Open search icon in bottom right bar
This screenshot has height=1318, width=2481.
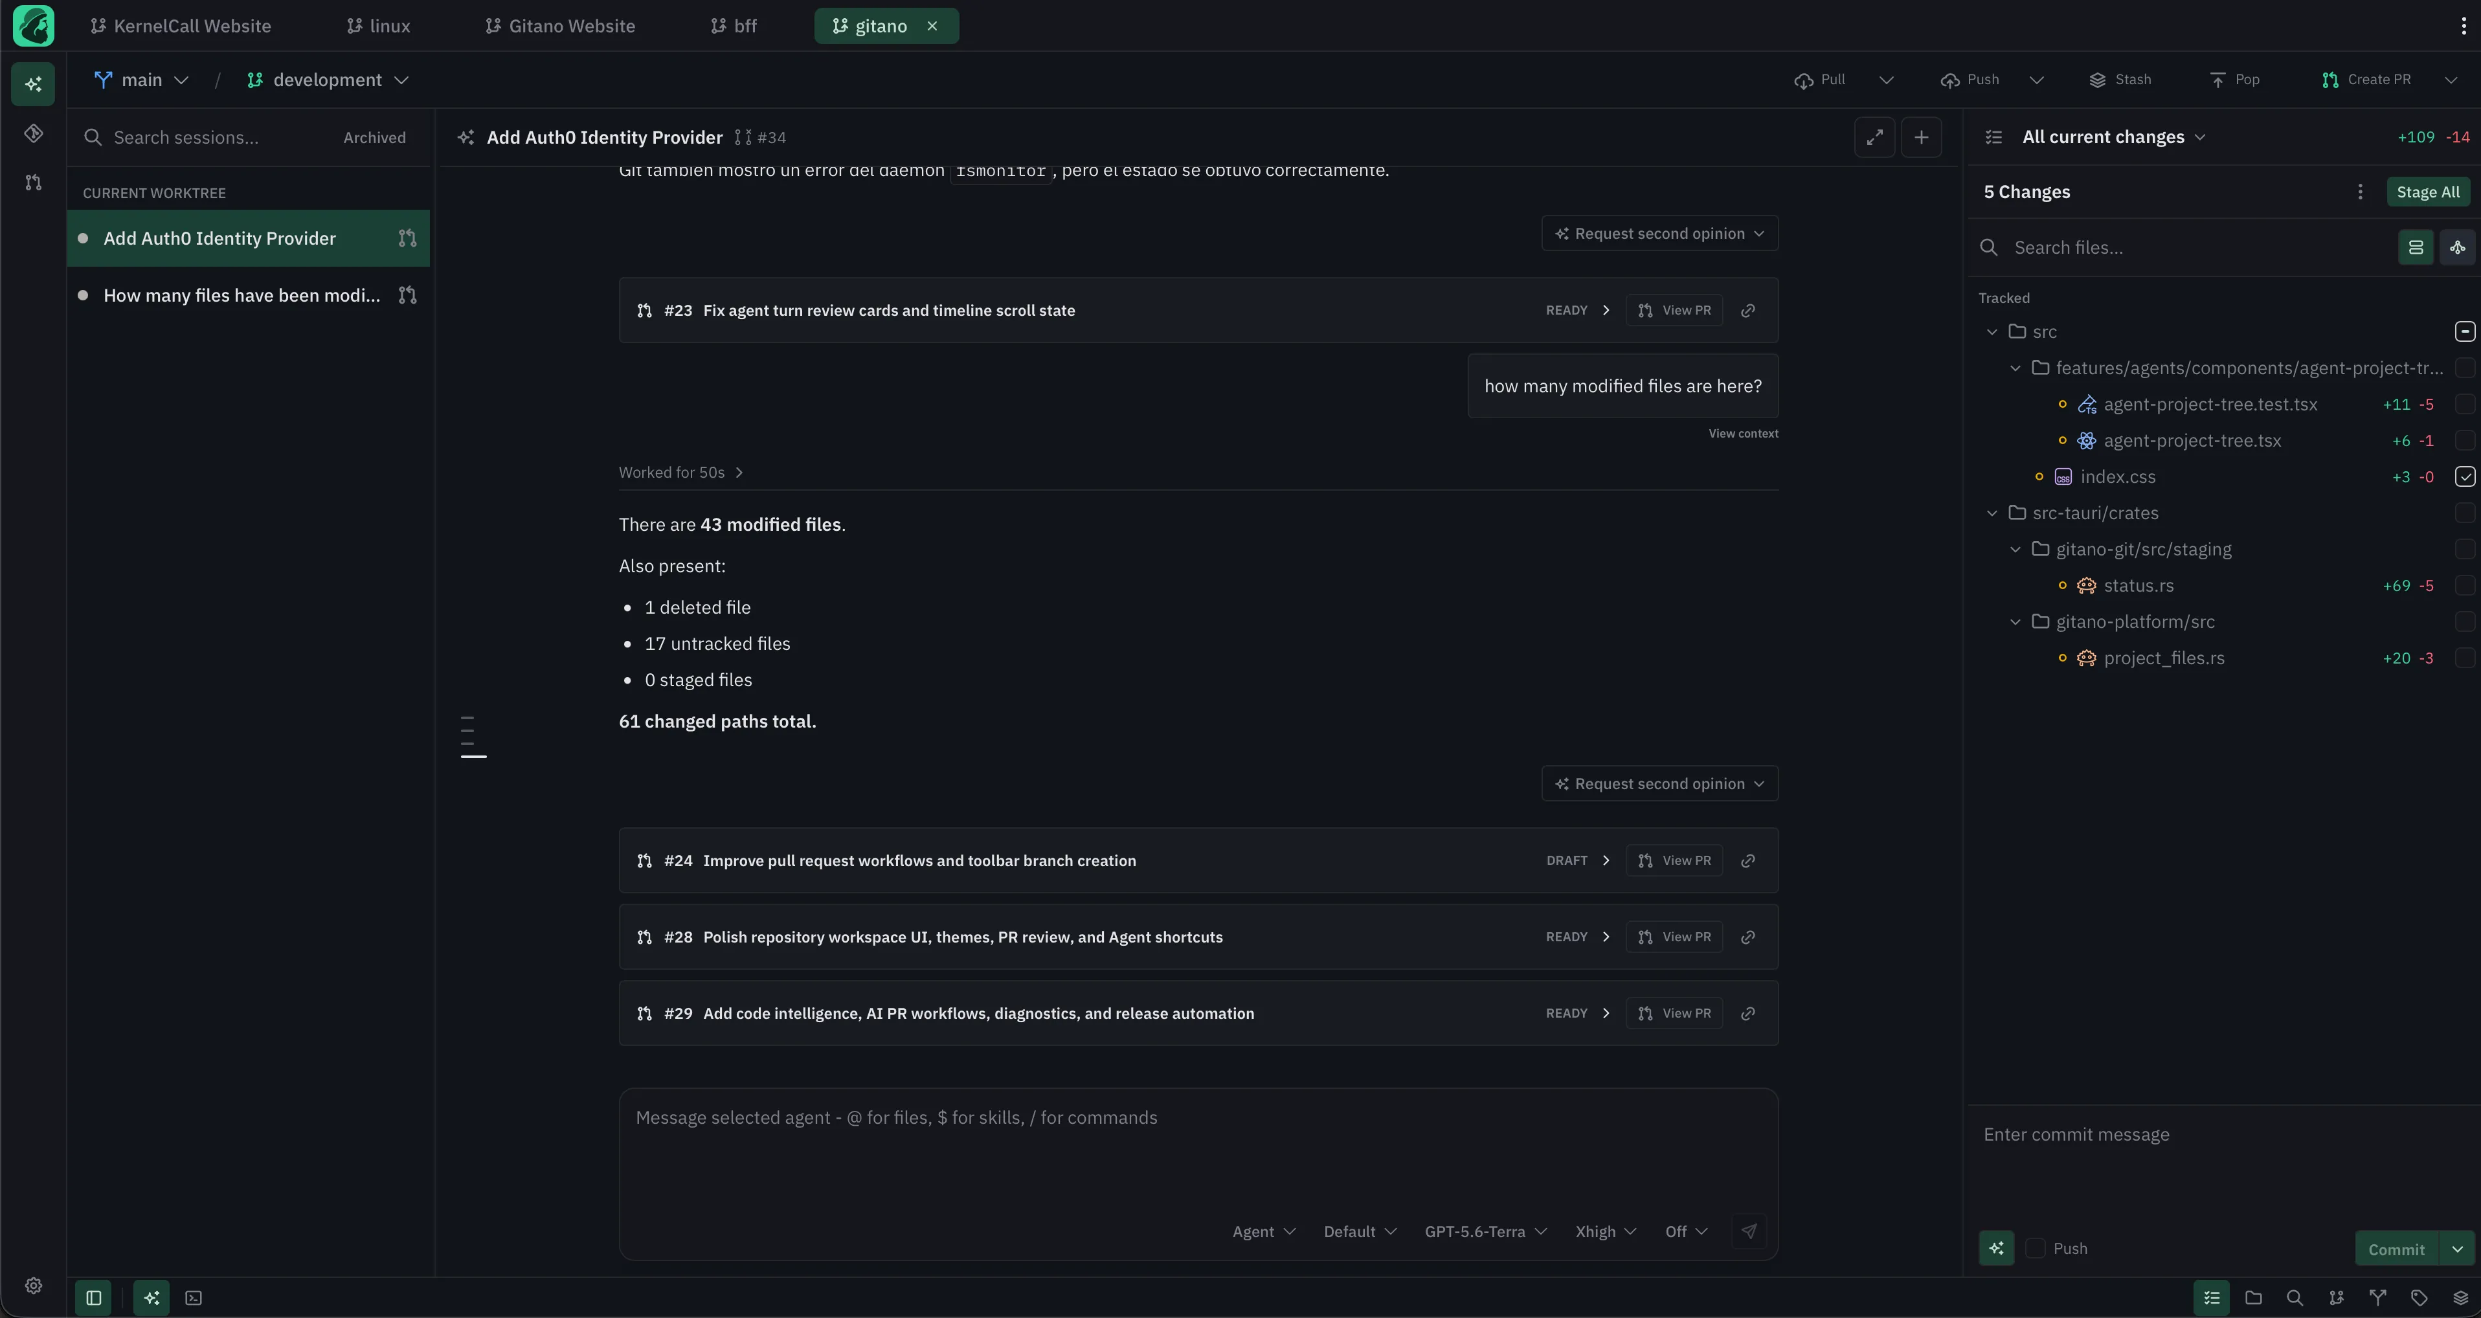(x=2295, y=1298)
